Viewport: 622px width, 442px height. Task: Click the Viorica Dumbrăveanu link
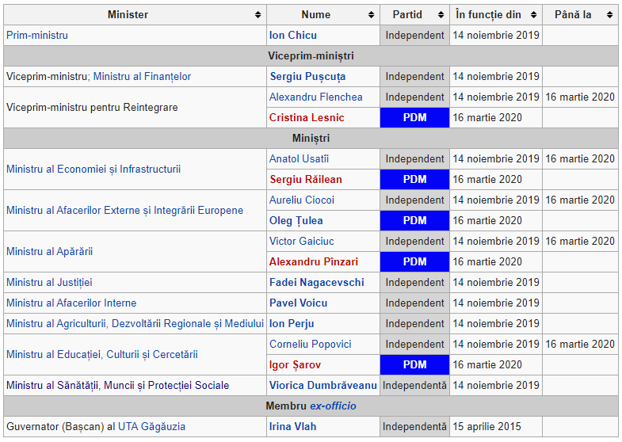[x=323, y=386]
